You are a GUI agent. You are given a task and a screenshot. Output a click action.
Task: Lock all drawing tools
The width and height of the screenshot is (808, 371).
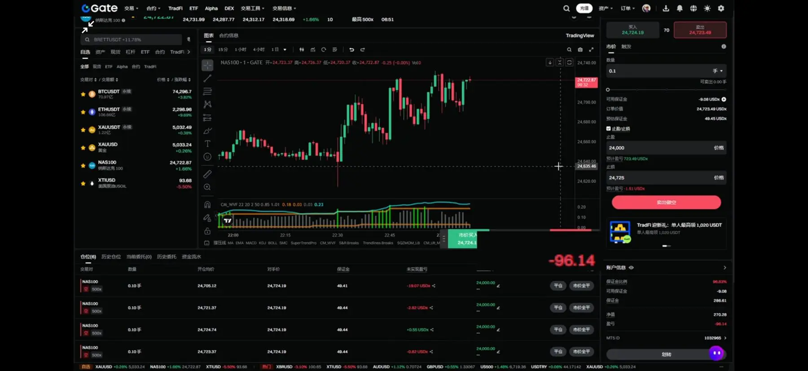[207, 231]
